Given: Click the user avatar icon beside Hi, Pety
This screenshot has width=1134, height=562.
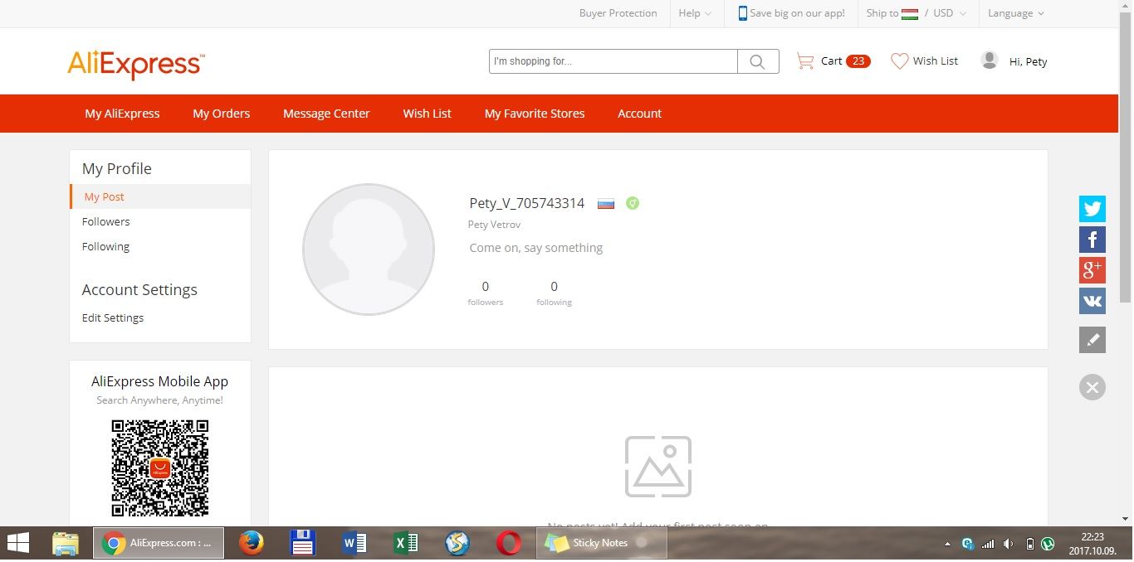Looking at the screenshot, I should coord(989,60).
